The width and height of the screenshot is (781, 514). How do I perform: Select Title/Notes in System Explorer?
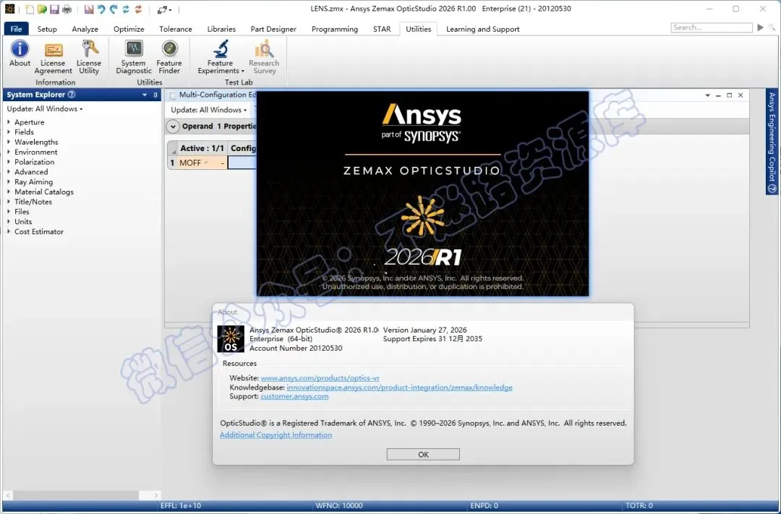coord(33,202)
